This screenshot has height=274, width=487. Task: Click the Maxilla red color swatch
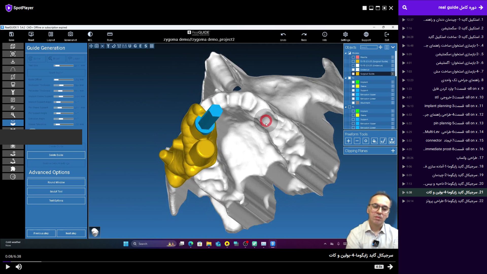coord(357,57)
